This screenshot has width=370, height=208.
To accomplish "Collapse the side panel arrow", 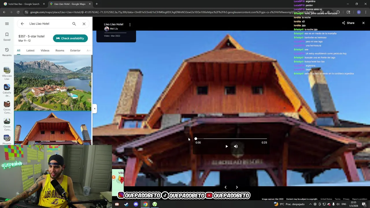I will coord(95,109).
